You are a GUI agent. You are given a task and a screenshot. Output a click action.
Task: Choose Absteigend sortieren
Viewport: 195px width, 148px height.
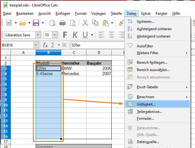(157, 36)
